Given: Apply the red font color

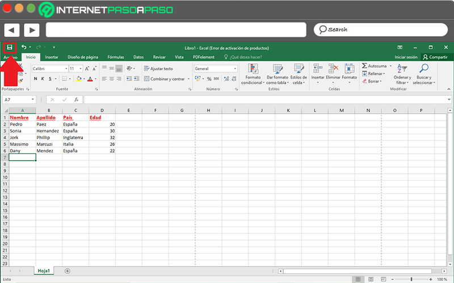Looking at the screenshot, I should point(90,79).
